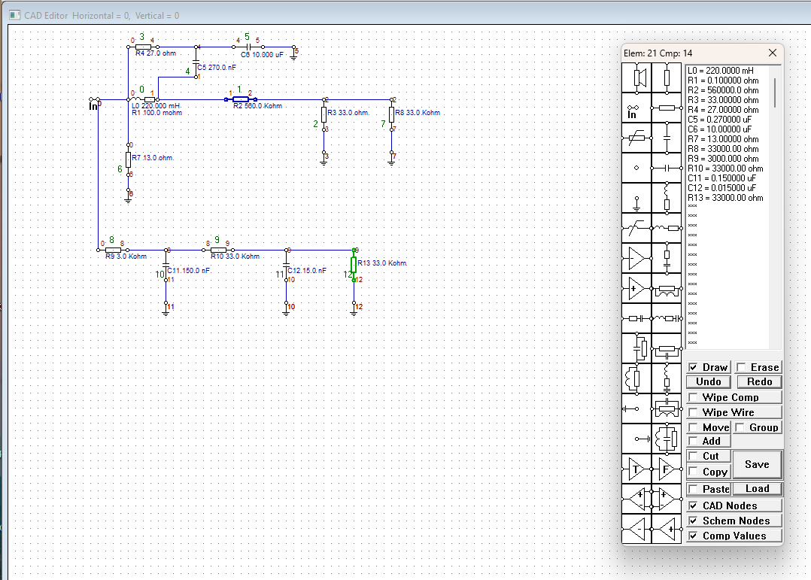Turn off Comp Values display
Viewport: 811px width, 580px height.
pos(694,536)
